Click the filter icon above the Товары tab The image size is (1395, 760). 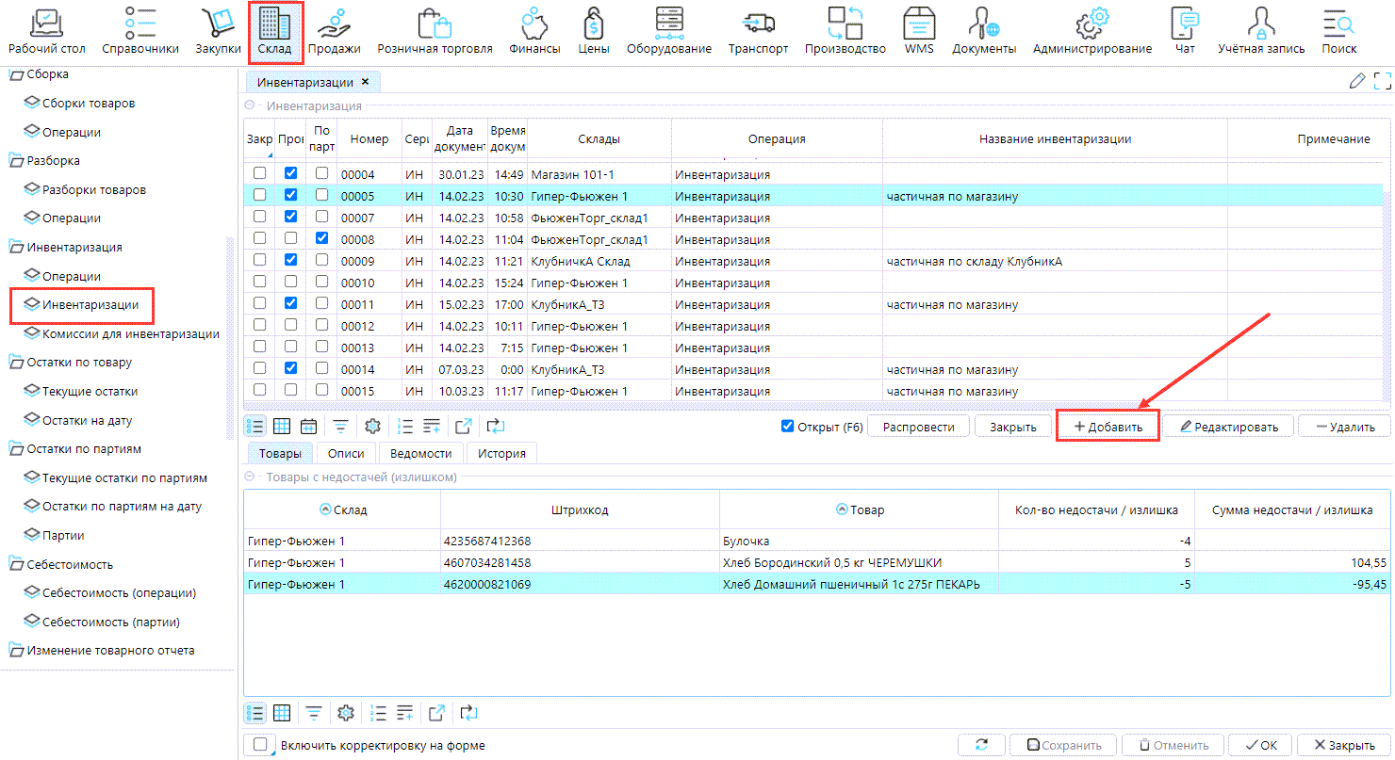pos(340,427)
